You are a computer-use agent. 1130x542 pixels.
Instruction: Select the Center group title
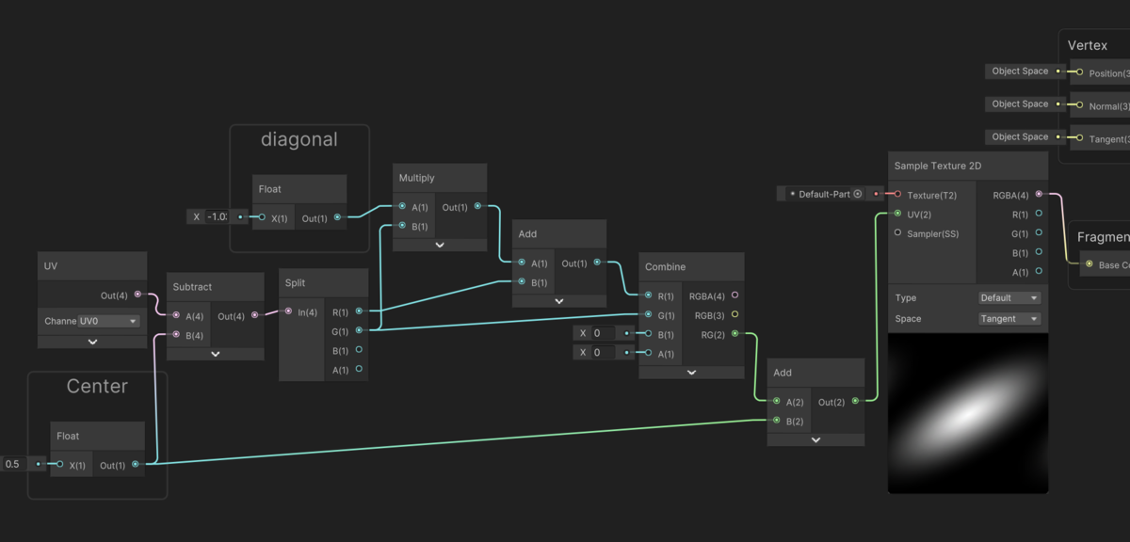pos(97,386)
